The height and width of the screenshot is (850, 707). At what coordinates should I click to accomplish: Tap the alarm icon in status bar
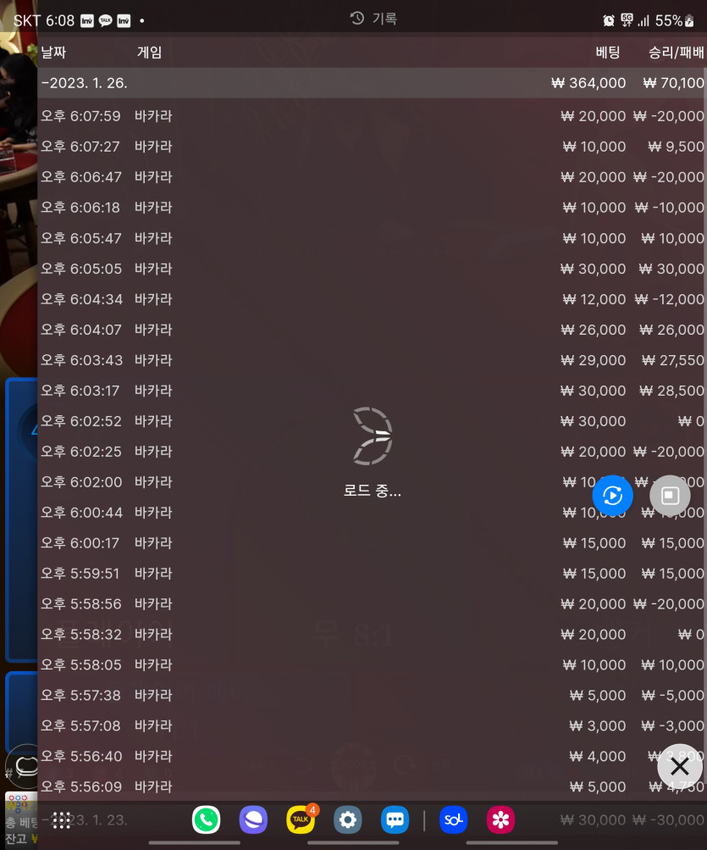click(609, 20)
